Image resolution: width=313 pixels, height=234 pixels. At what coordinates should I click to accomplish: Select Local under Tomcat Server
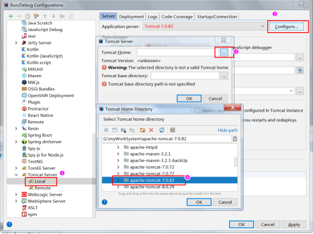(40, 182)
